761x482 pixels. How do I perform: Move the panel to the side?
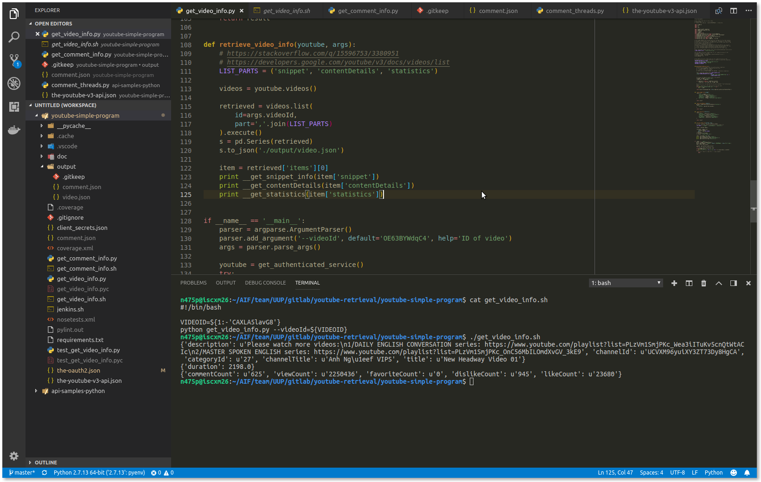click(734, 283)
